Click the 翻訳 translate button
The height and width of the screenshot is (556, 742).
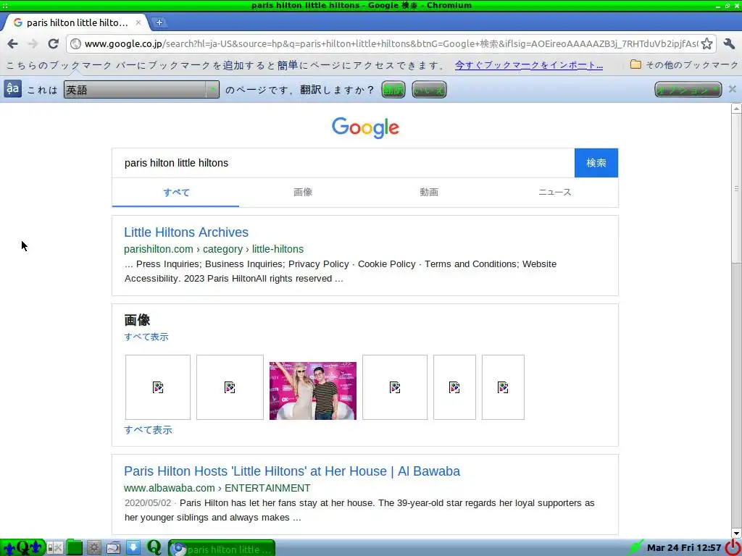393,89
